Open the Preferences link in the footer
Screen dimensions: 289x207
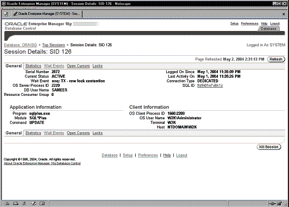click(x=148, y=155)
